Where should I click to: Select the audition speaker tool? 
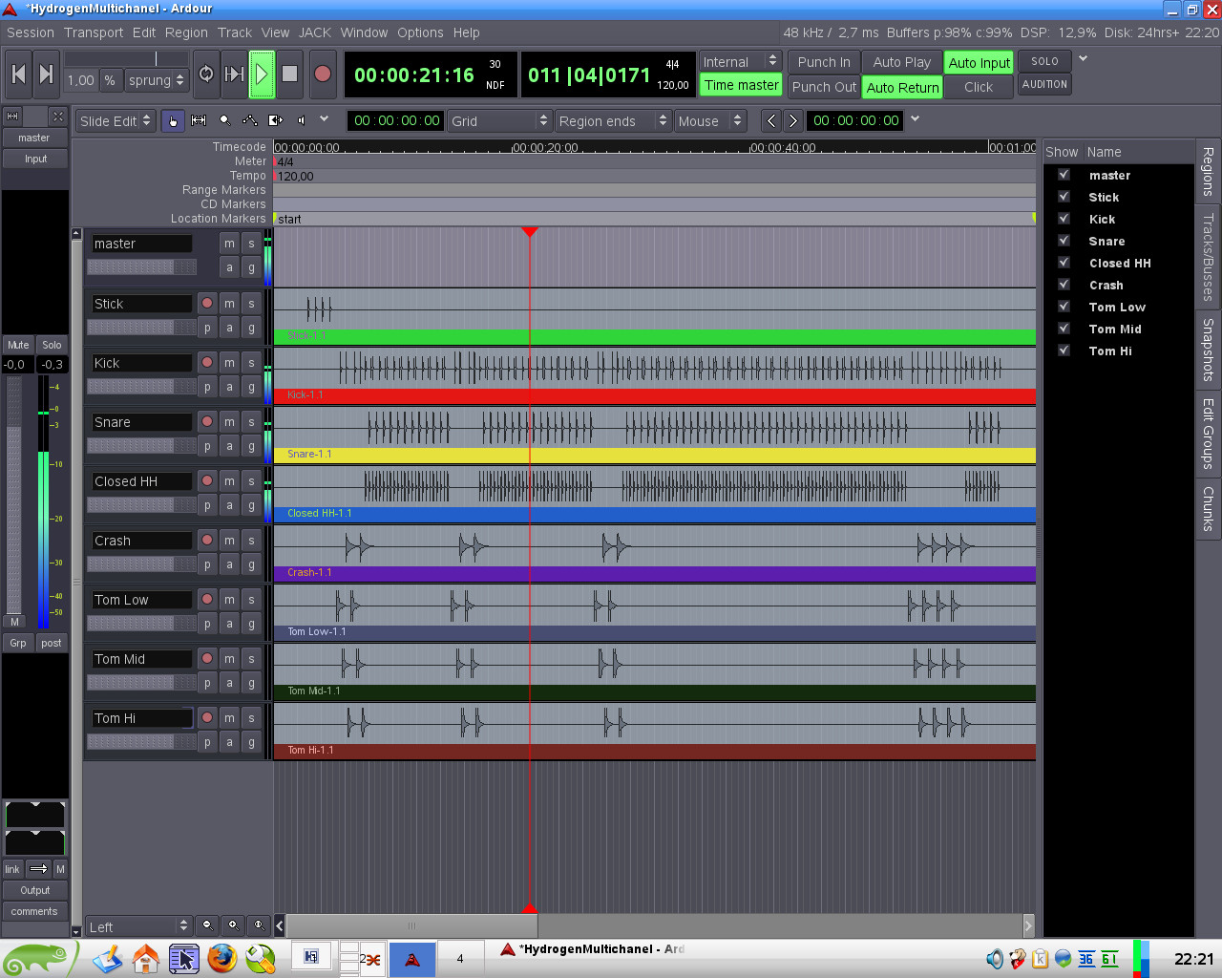pyautogui.click(x=302, y=120)
